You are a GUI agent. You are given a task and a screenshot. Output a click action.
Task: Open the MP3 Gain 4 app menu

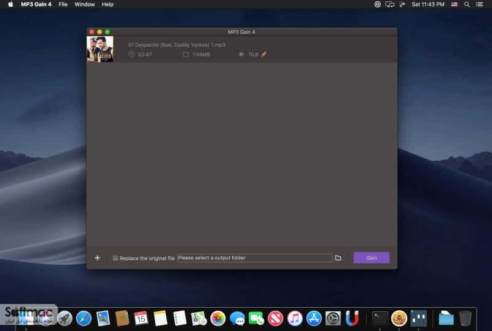click(x=36, y=4)
